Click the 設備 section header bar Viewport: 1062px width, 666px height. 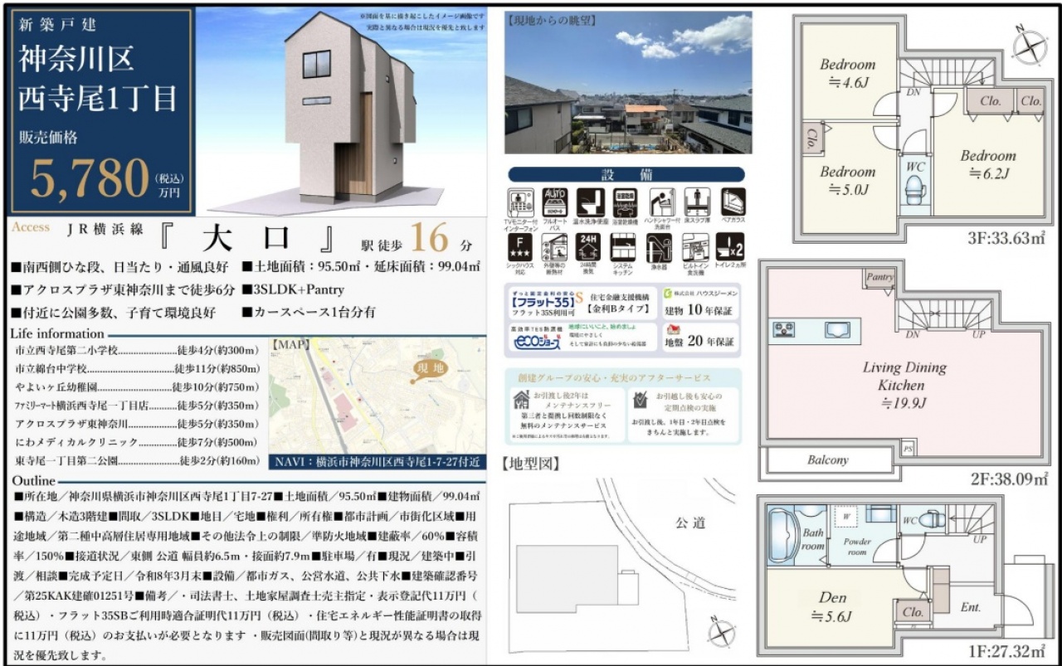(626, 175)
